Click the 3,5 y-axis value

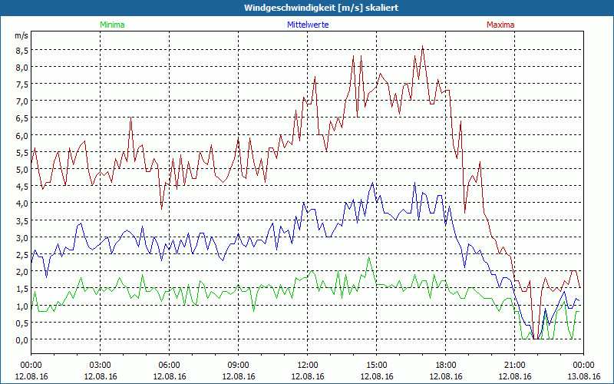(x=22, y=220)
